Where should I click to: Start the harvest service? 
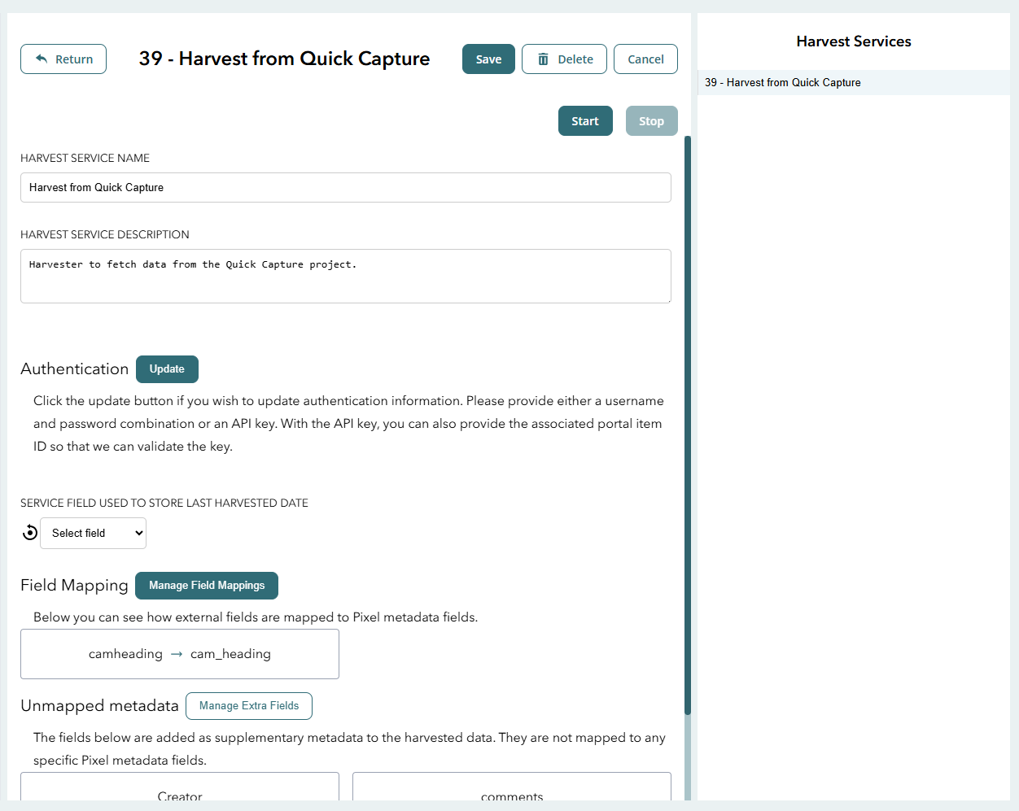[584, 121]
